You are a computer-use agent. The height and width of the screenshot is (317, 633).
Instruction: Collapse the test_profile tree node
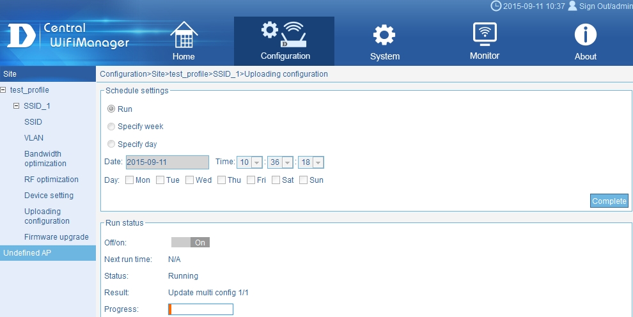(4, 90)
